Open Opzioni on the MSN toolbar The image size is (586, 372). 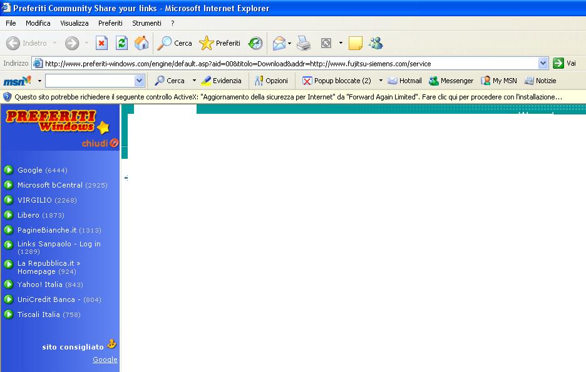click(271, 81)
